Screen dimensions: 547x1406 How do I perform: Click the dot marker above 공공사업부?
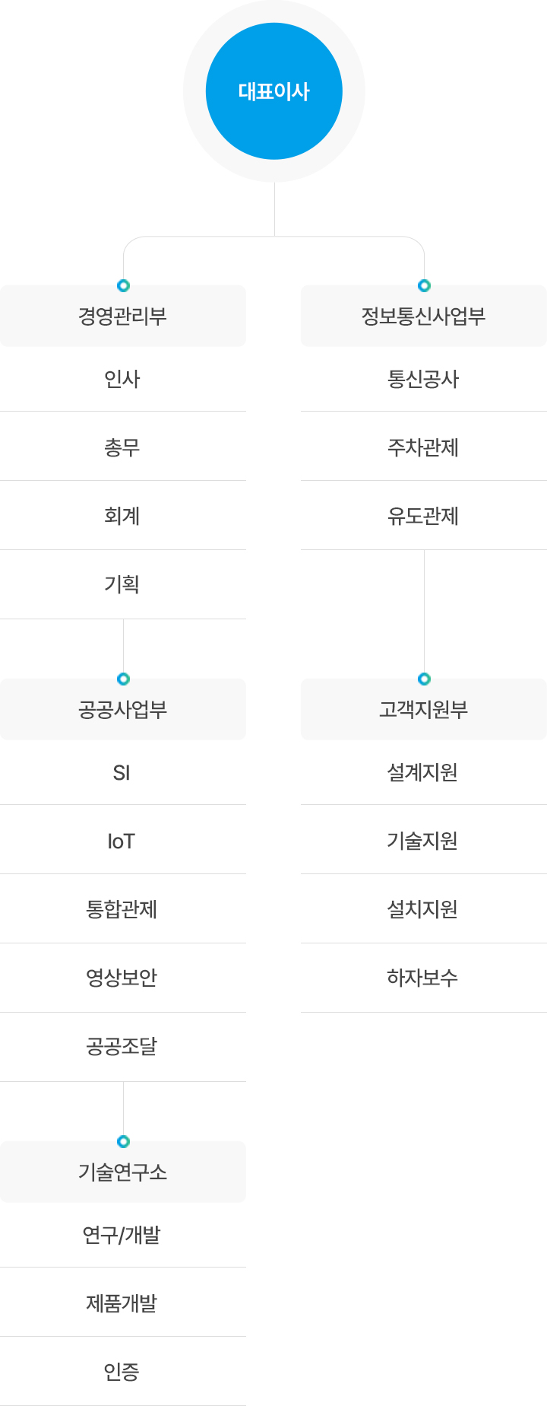point(123,679)
